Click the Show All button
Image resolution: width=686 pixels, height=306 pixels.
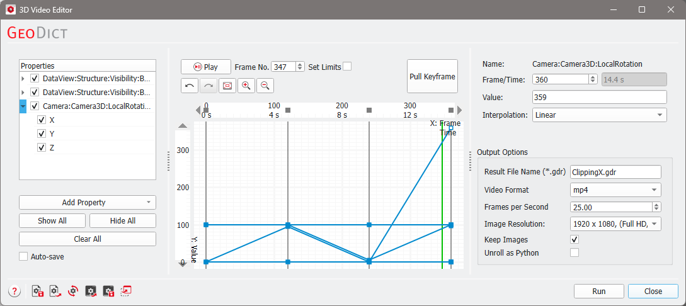(52, 221)
